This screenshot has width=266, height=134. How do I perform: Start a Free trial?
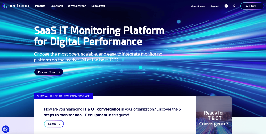pos(252,6)
